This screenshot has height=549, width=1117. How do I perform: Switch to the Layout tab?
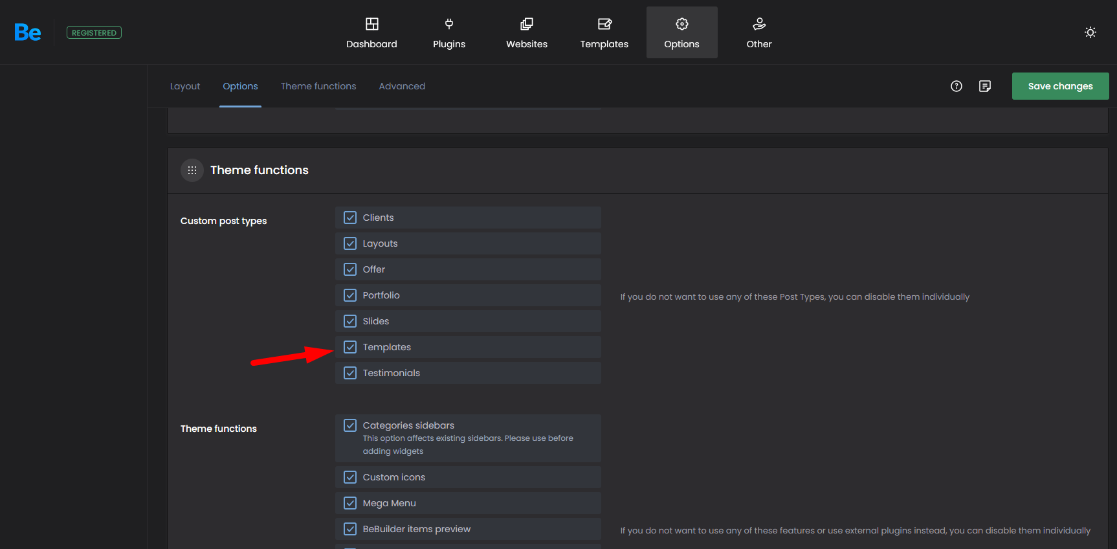pos(185,86)
